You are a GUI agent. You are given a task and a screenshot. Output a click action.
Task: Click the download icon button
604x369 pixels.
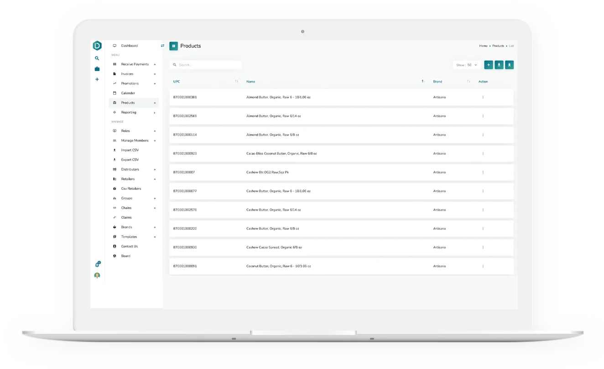click(499, 65)
